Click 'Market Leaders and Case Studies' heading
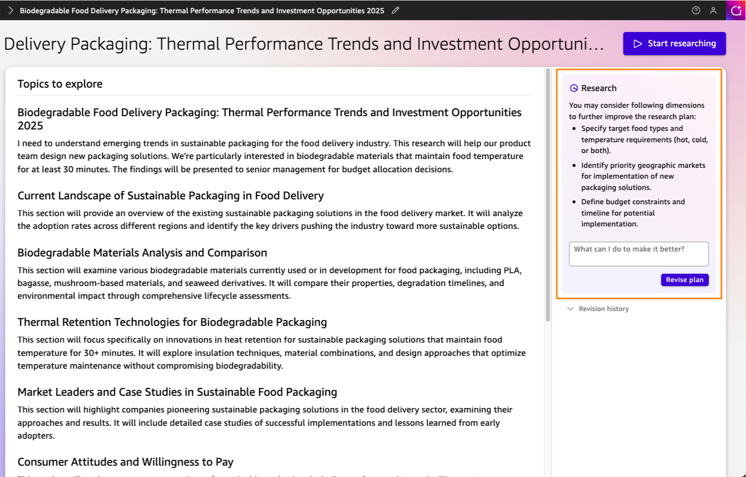 click(177, 392)
